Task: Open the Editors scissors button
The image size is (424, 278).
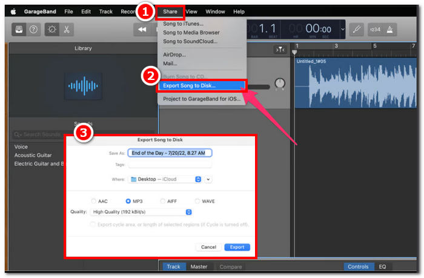Action: pos(67,29)
